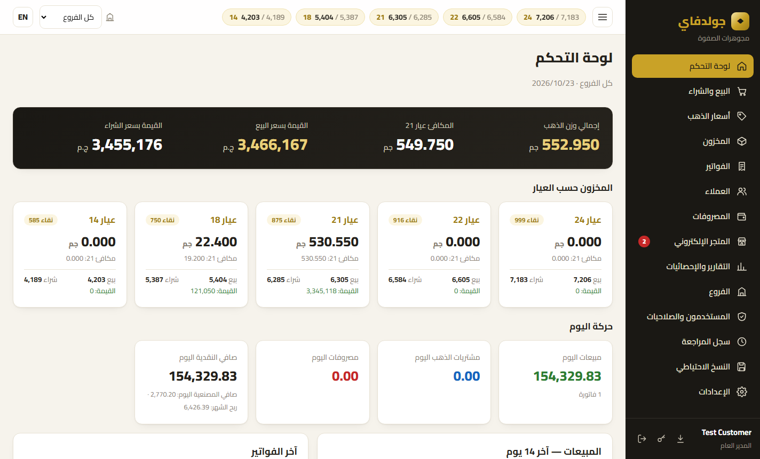The height and width of the screenshot is (459, 760).
Task: Click the sell price value 3,466,167
Action: tap(273, 144)
